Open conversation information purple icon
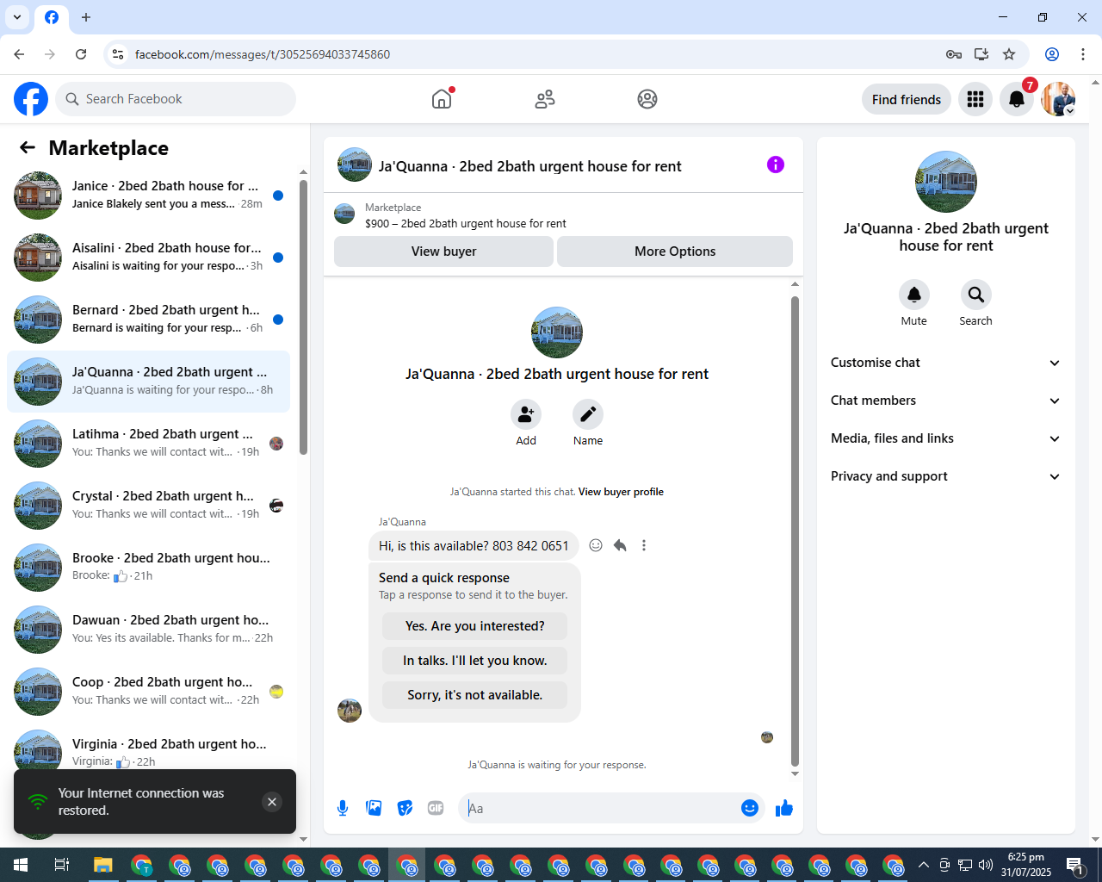Screen dimensions: 1102x882 776,165
